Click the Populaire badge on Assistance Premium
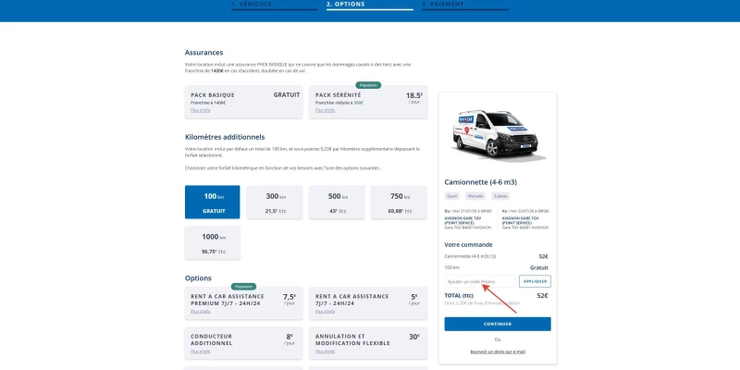This screenshot has width=740, height=370. (x=243, y=287)
